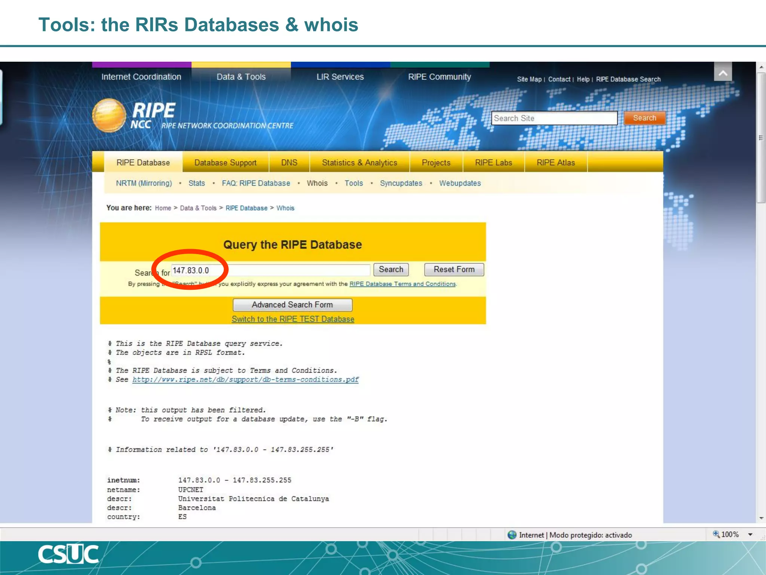
Task: Click the netname value UPCNET
Action: click(x=191, y=490)
